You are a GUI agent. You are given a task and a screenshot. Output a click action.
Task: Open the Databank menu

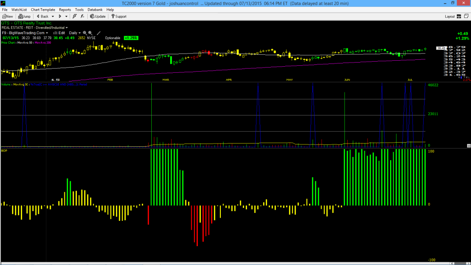tap(95, 10)
